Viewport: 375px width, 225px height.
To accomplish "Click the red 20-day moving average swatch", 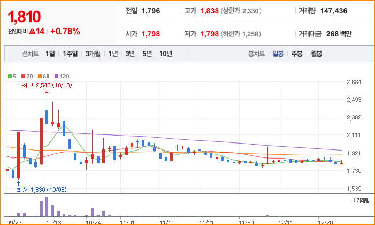I will pyautogui.click(x=23, y=77).
